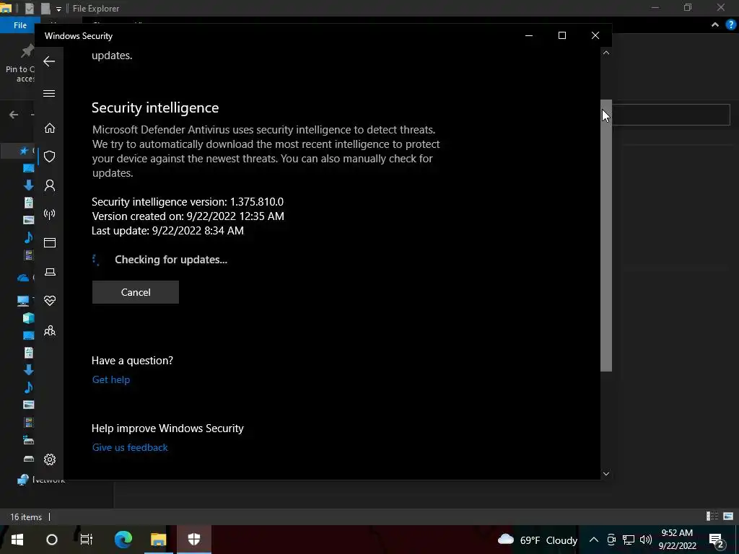Open the File tab in File Explorer

tap(19, 25)
